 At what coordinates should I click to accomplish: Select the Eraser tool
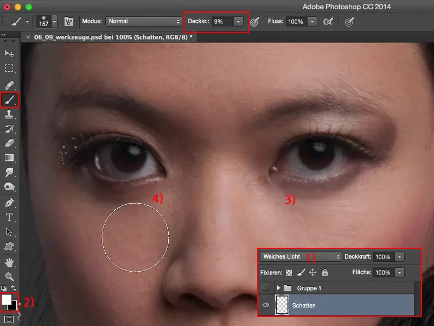coord(9,143)
